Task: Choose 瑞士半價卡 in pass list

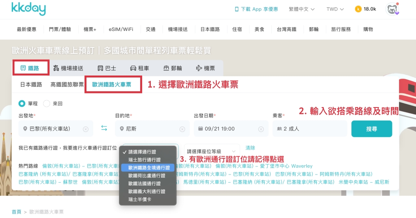Action: 148,199
